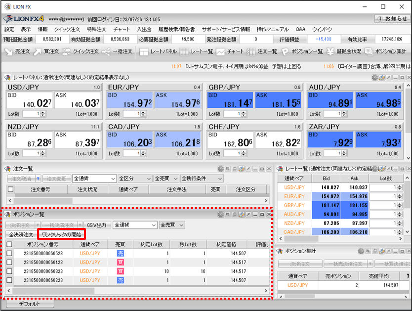The width and height of the screenshot is (412, 311).
Task: Click the LIONFX4 logo
Action: coord(24,19)
